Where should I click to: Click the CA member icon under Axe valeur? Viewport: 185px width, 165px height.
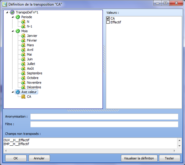point(23,97)
